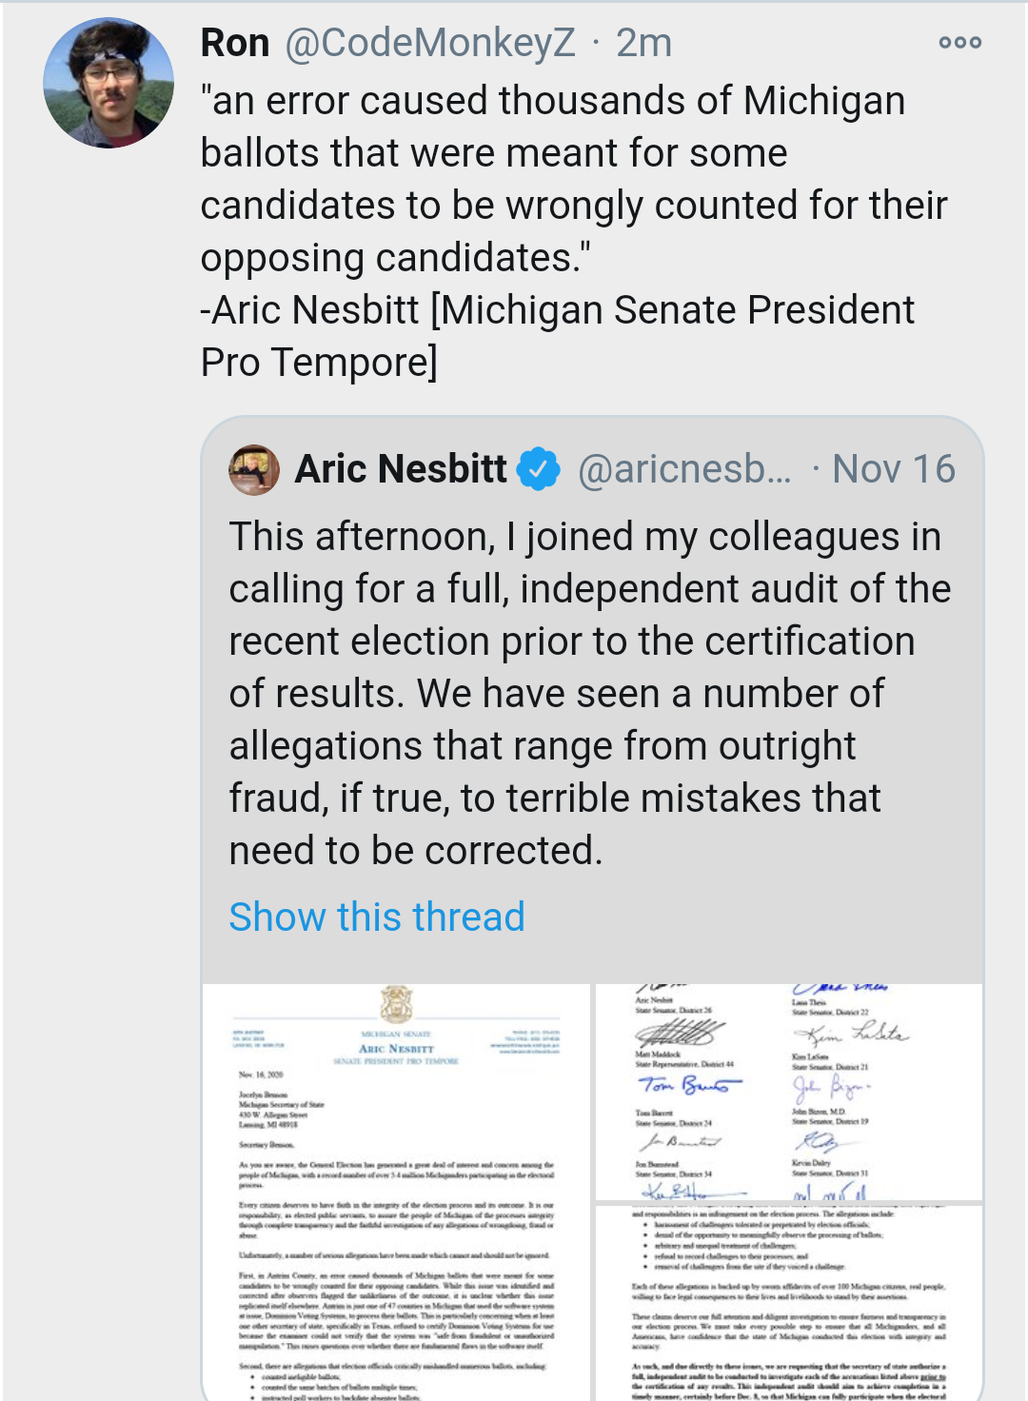This screenshot has height=1401, width=1028.
Task: Visit the @CodeMonkeyZ handle
Action: coord(430,43)
